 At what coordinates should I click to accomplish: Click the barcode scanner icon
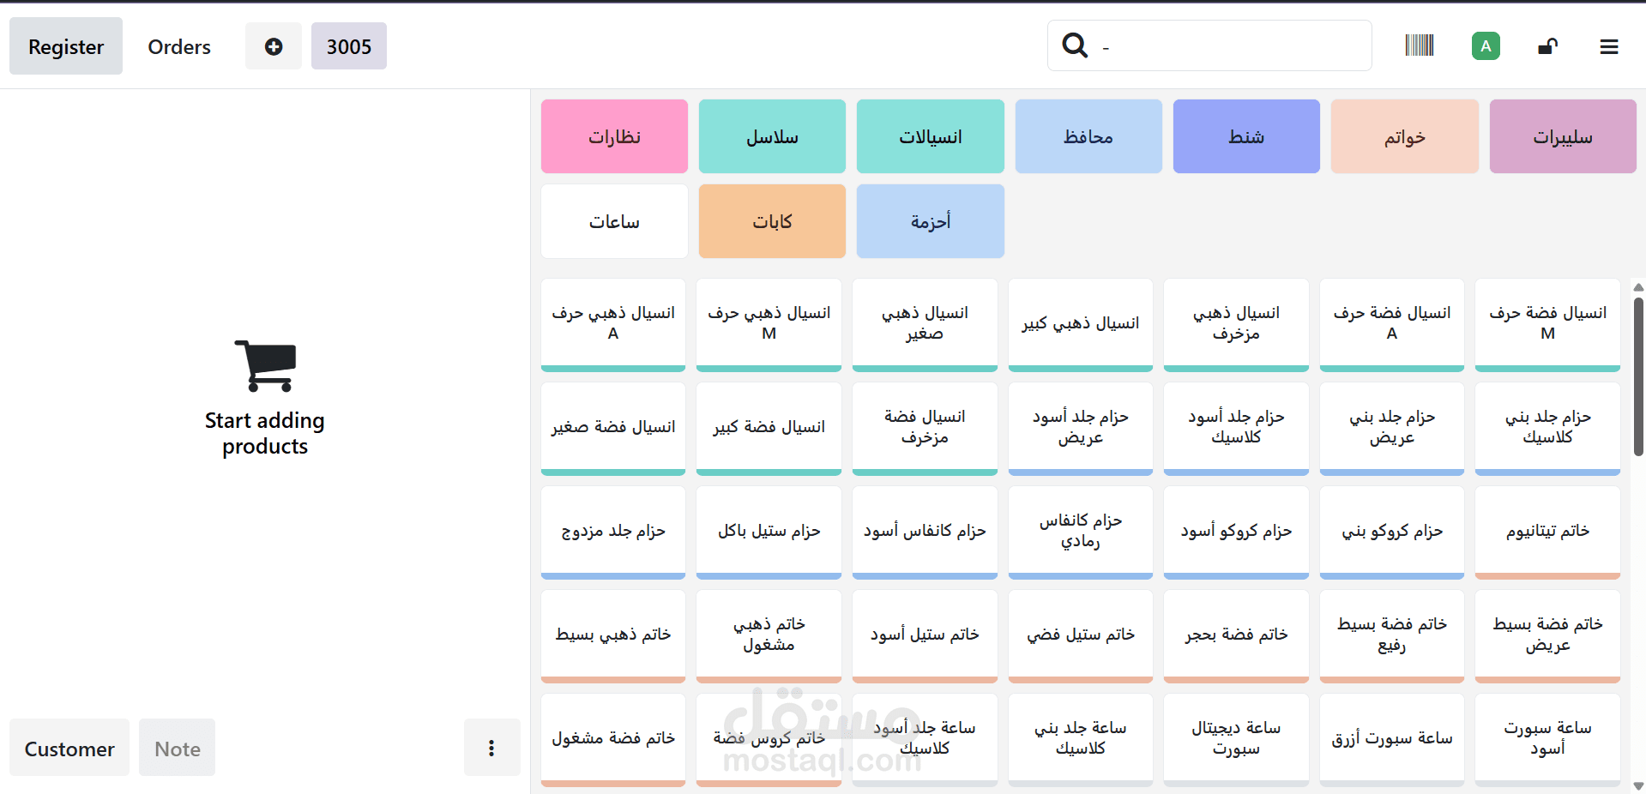(1419, 45)
